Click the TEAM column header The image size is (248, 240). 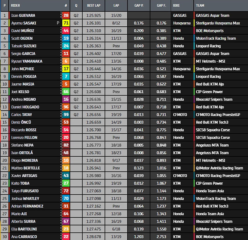200,6
